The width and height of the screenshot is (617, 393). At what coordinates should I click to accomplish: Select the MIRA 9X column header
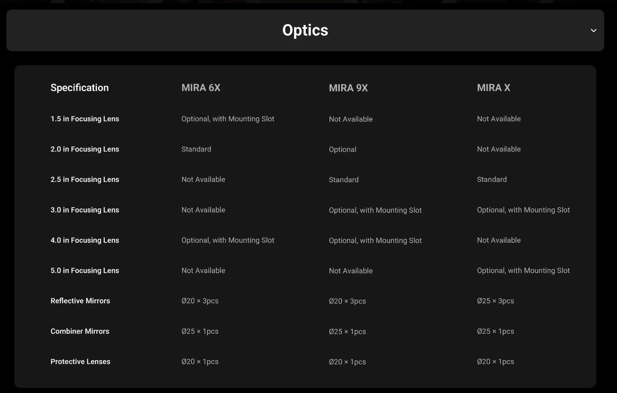point(348,88)
